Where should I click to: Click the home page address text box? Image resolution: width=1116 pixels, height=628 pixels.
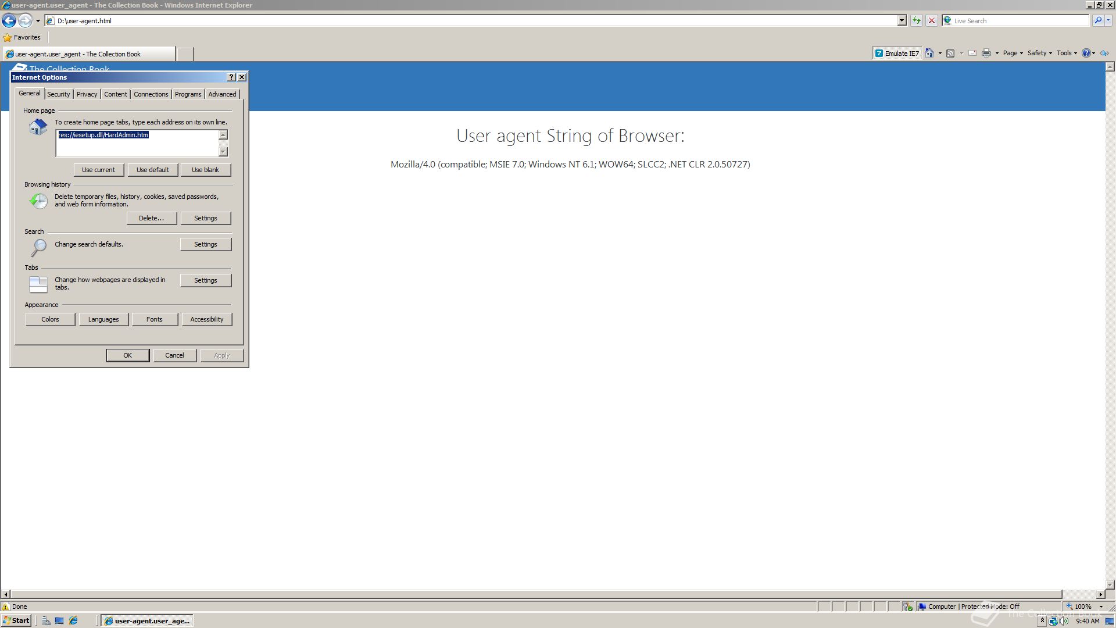pyautogui.click(x=137, y=143)
